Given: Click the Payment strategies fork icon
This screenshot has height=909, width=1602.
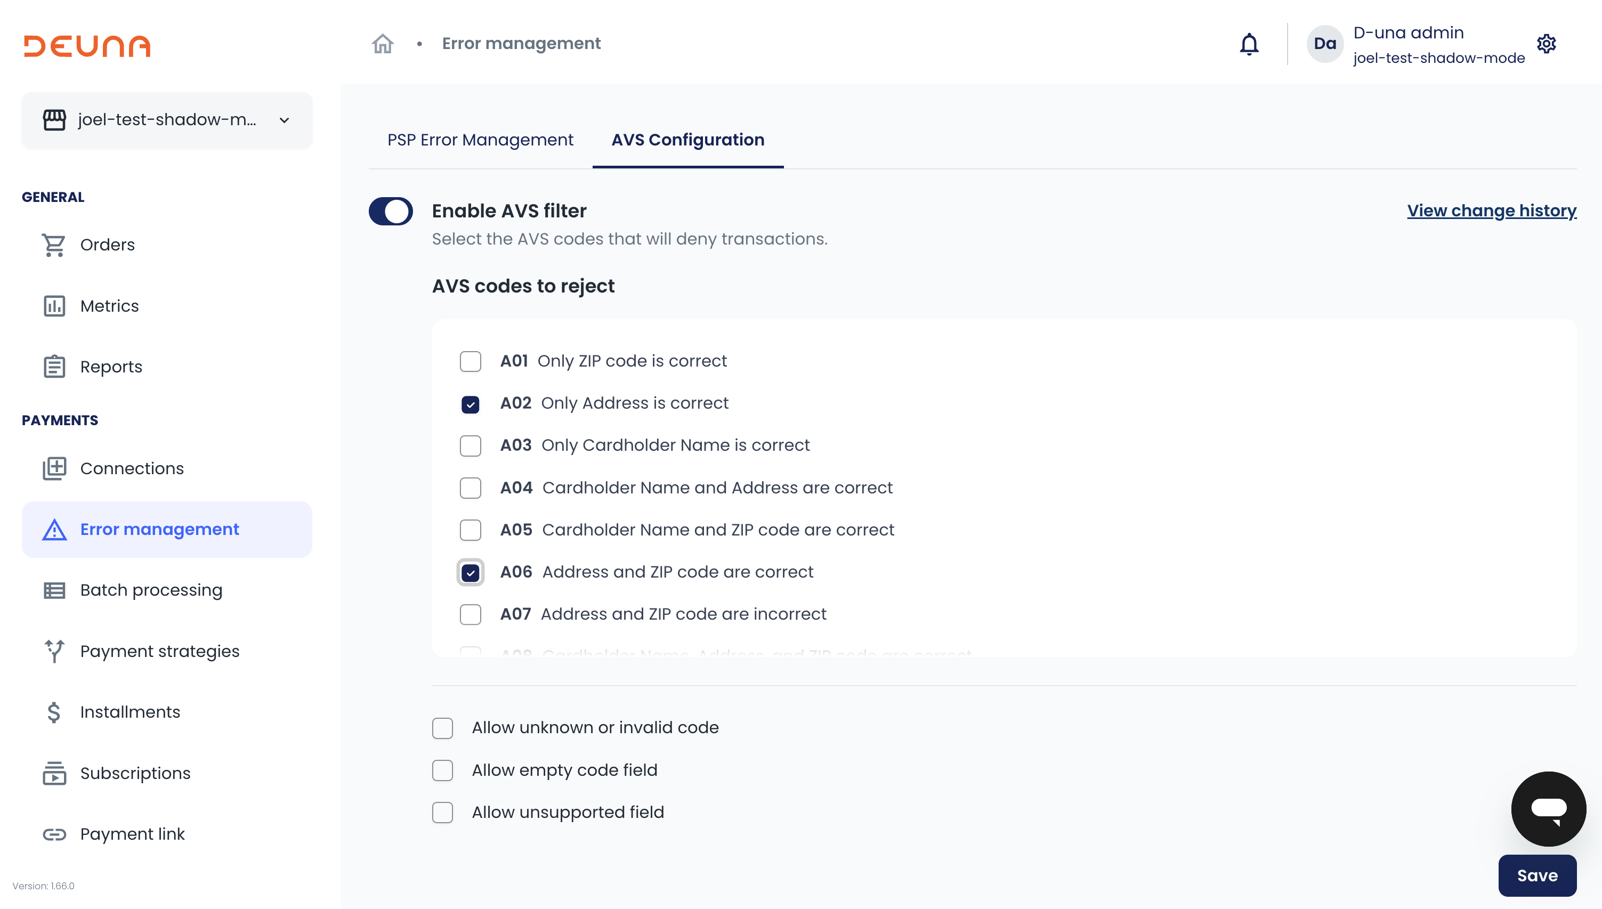Looking at the screenshot, I should click(54, 651).
